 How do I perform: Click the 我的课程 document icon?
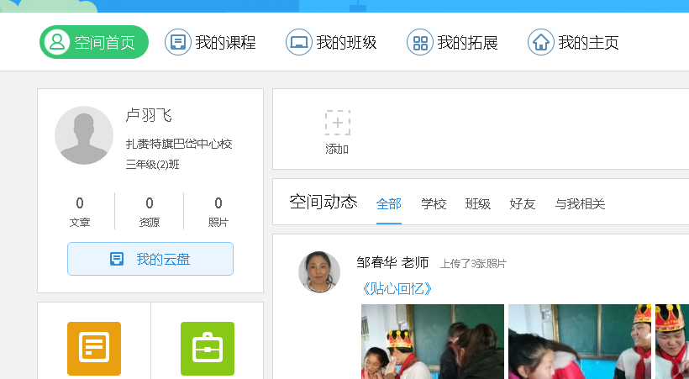(x=178, y=42)
